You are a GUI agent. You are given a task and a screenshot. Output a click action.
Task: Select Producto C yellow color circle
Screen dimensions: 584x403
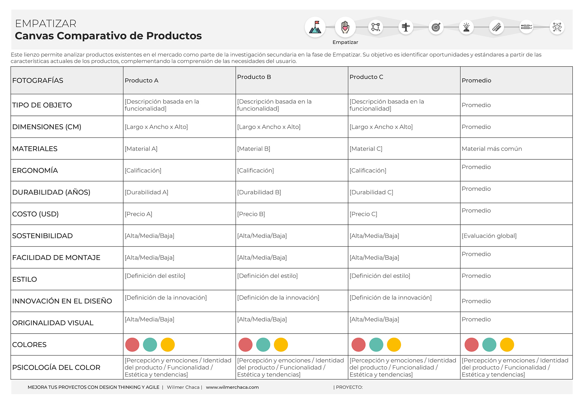tap(394, 345)
